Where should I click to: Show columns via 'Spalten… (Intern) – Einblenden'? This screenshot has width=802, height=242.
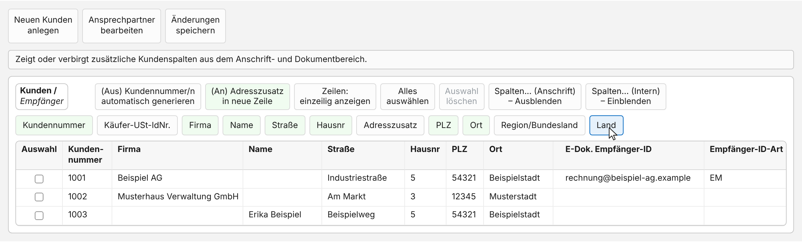tap(626, 96)
